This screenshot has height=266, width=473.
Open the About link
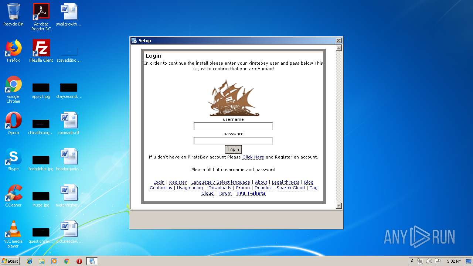(261, 182)
